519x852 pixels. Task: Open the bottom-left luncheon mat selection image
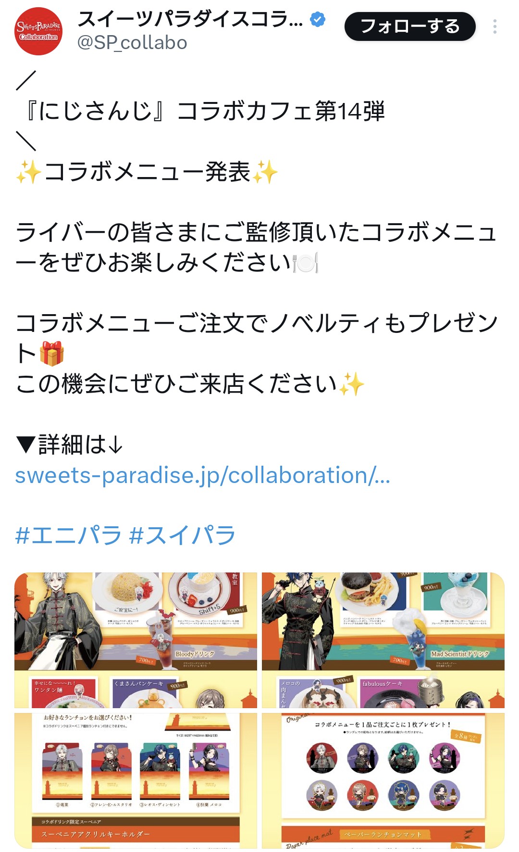click(x=136, y=780)
